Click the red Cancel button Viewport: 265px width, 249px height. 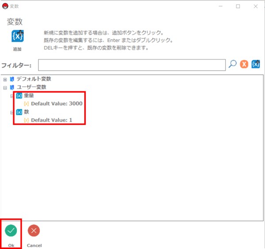tap(34, 230)
